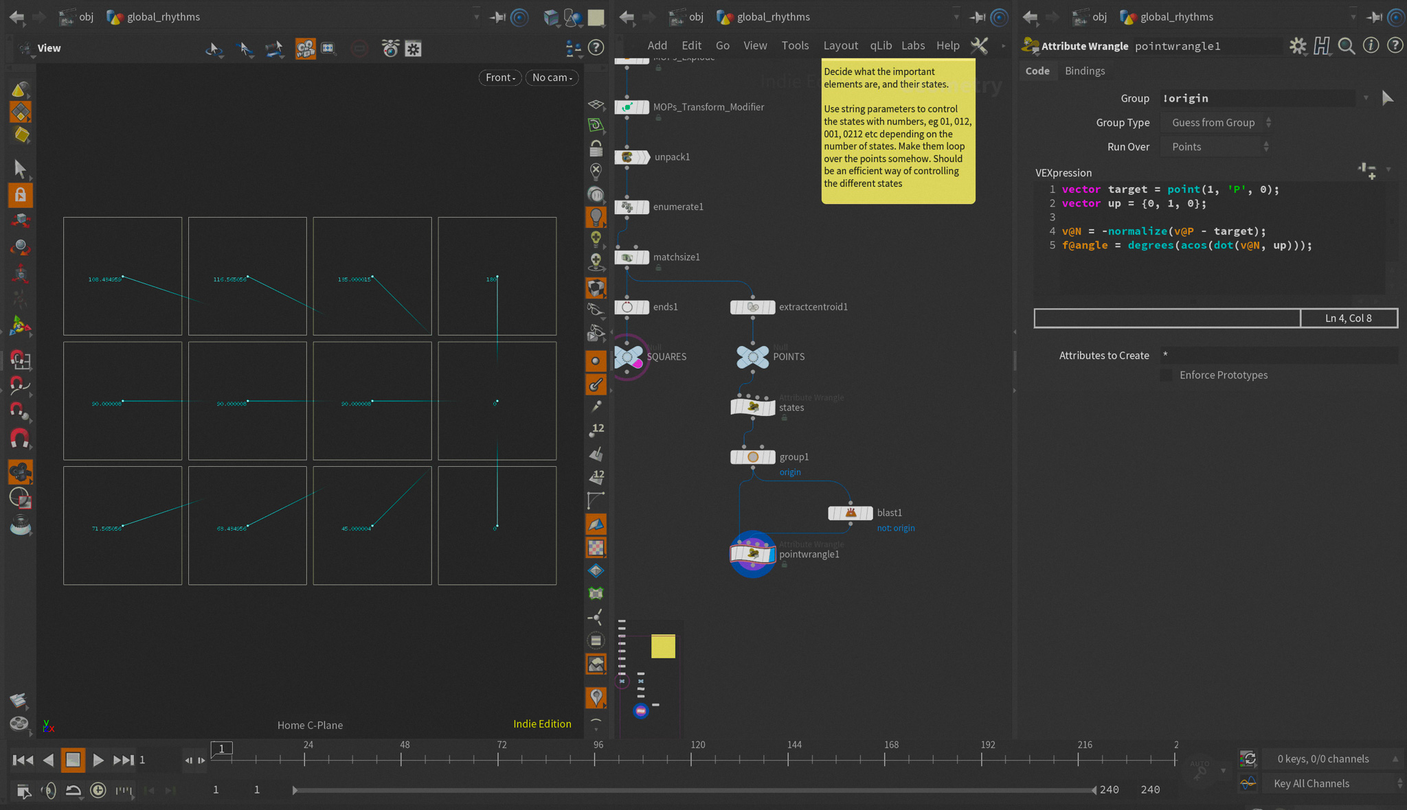Search parameters with the magnifier icon
Viewport: 1407px width, 810px height.
[1347, 46]
